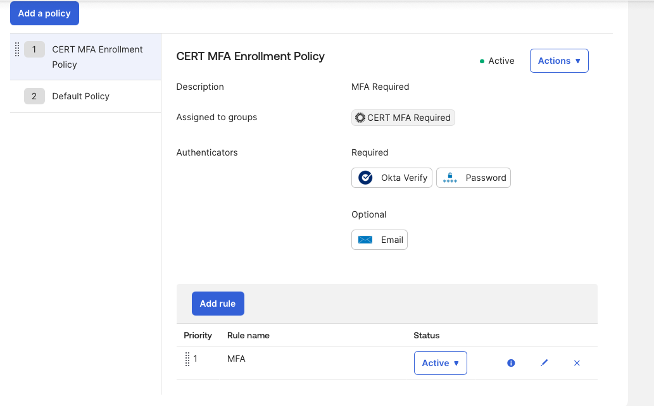Click the Password authenticator chip
Image resolution: width=654 pixels, height=406 pixels.
[474, 178]
